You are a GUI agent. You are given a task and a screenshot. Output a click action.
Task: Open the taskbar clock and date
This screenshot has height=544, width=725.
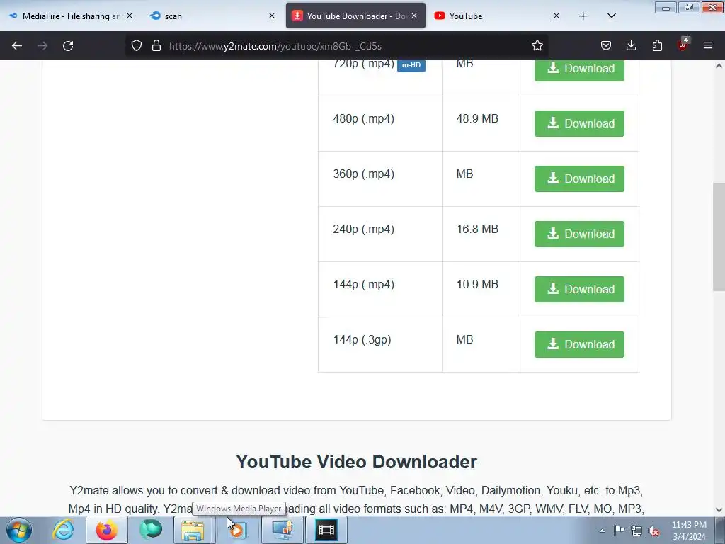pyautogui.click(x=689, y=531)
